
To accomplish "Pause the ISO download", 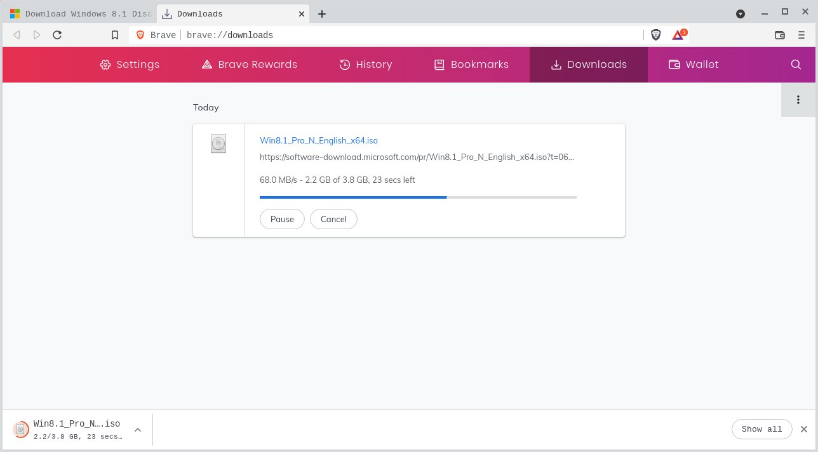I will click(282, 219).
